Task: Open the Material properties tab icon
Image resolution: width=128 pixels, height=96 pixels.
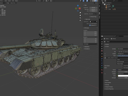Action: tap(102, 70)
